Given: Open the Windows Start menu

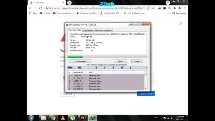Looking at the screenshot, I should [31, 118].
